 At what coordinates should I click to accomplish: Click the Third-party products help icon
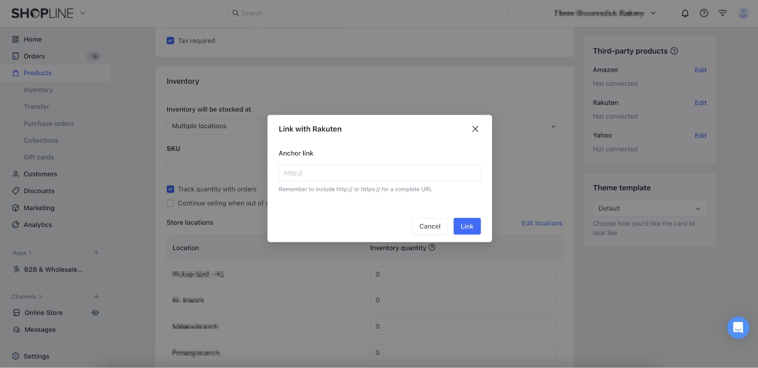coord(674,51)
